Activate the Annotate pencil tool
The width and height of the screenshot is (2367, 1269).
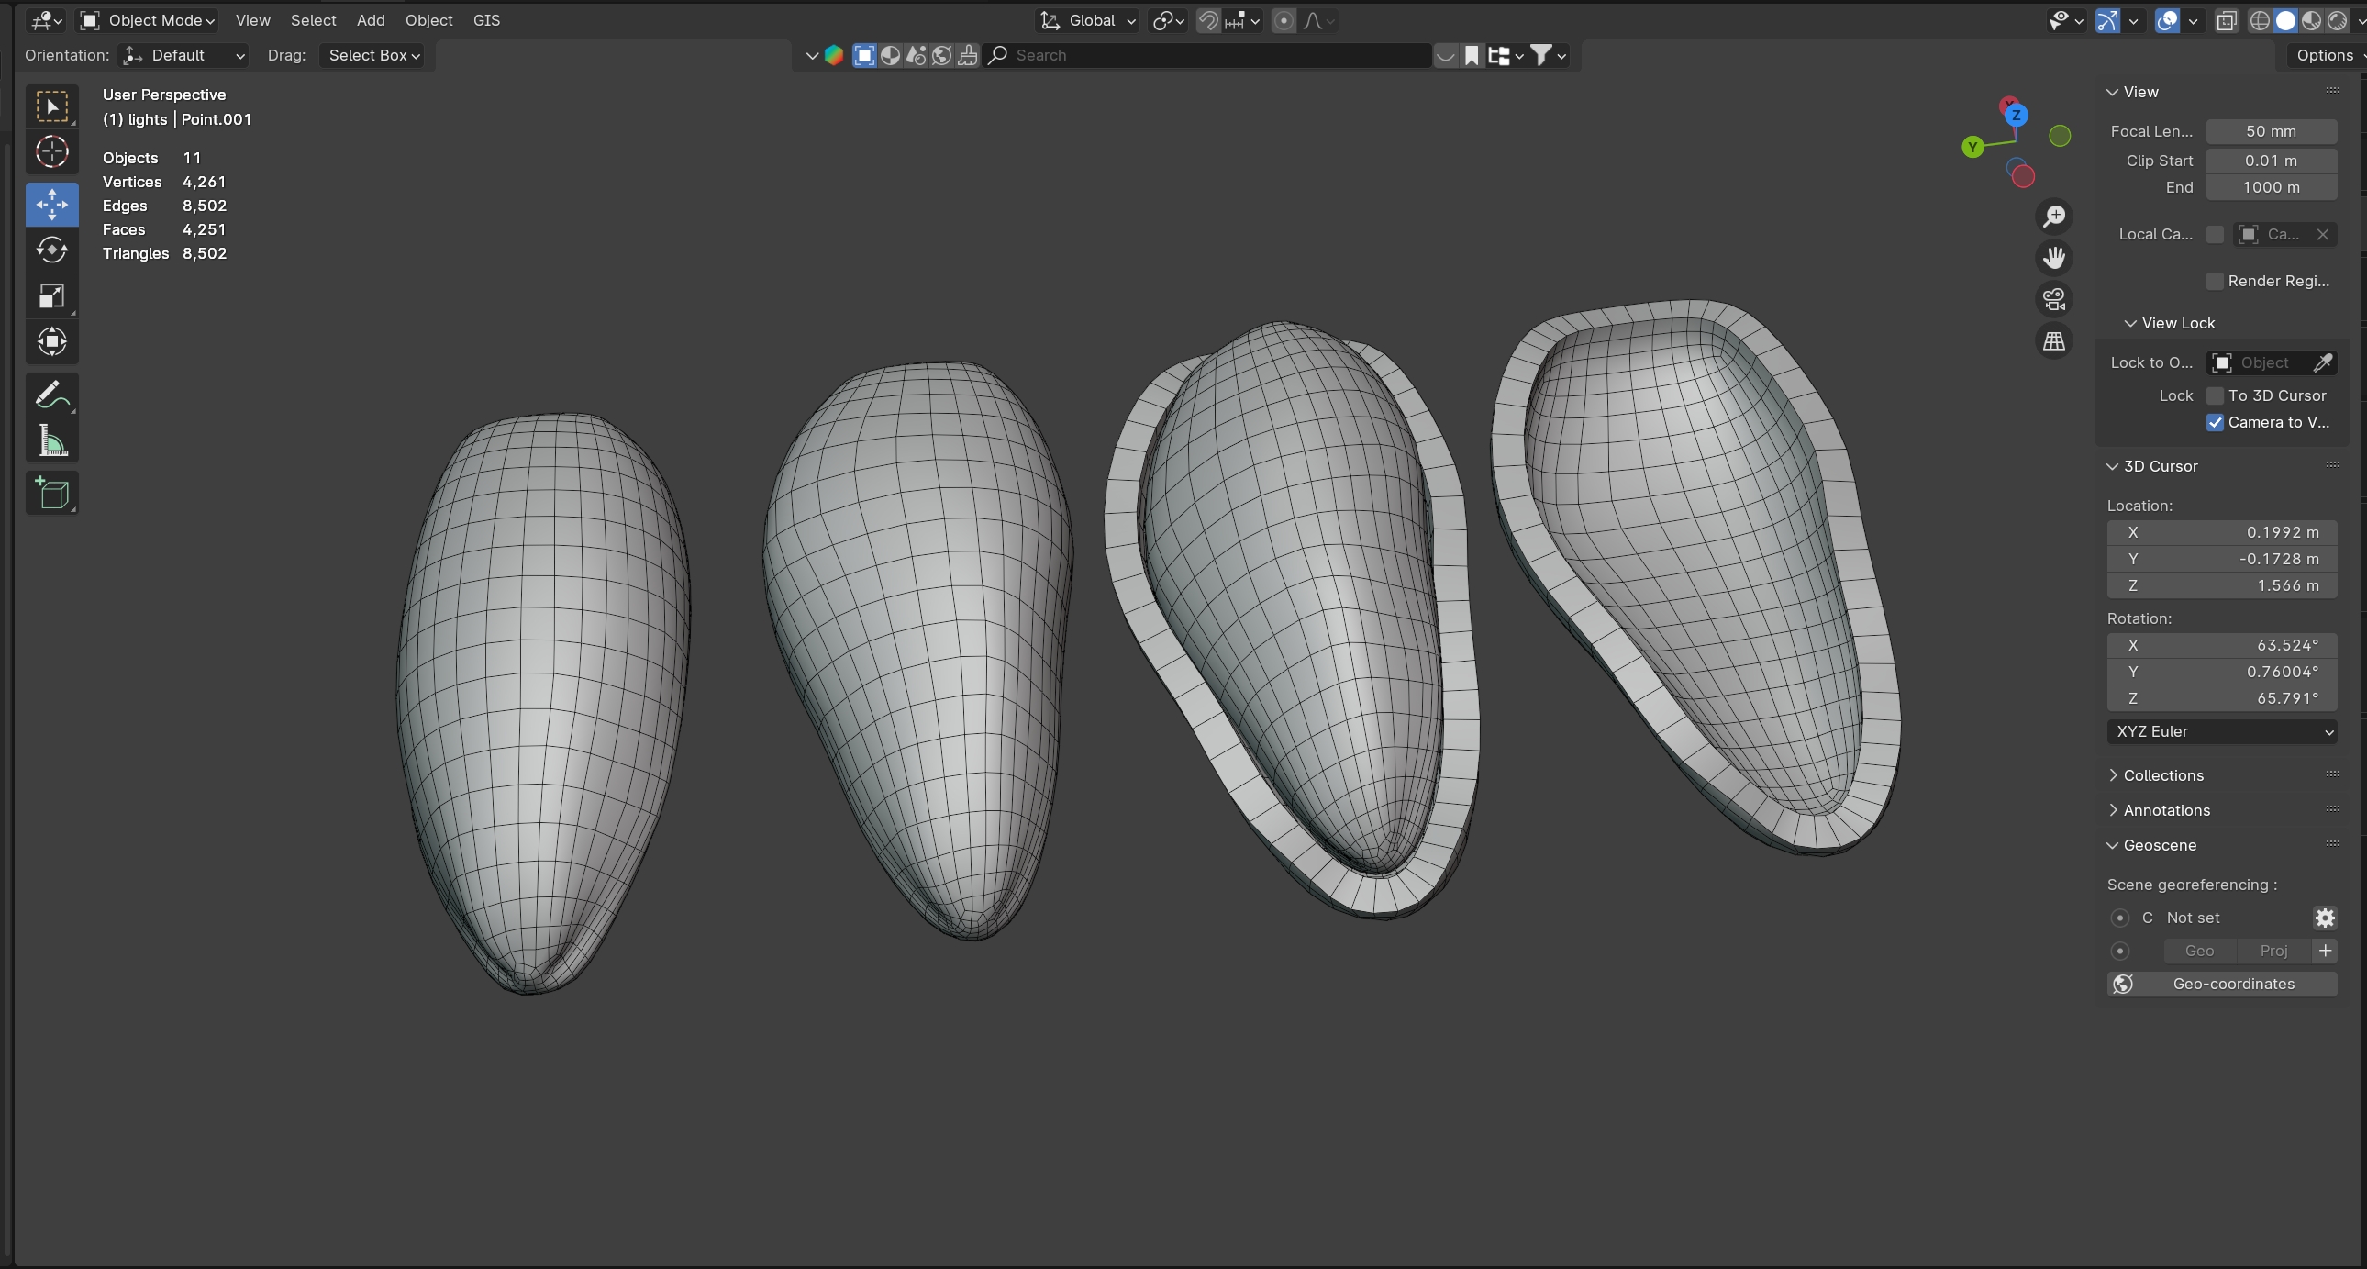(x=51, y=395)
